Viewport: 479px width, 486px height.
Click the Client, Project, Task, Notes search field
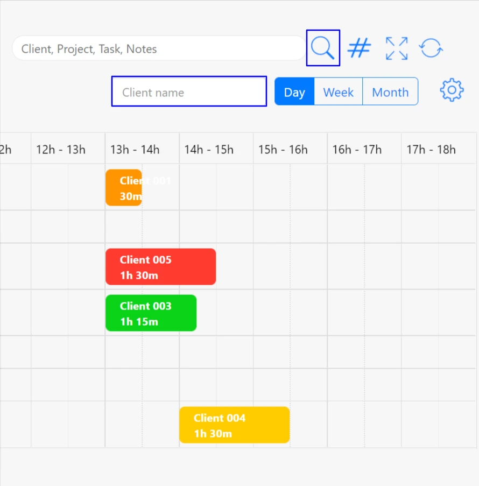[159, 48]
